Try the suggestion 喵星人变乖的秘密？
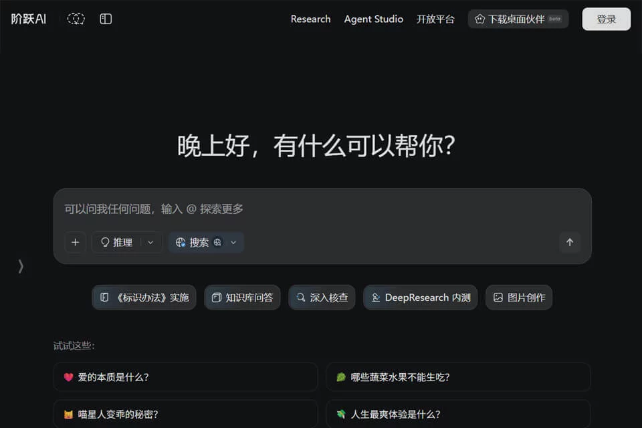The width and height of the screenshot is (642, 428). (x=185, y=414)
